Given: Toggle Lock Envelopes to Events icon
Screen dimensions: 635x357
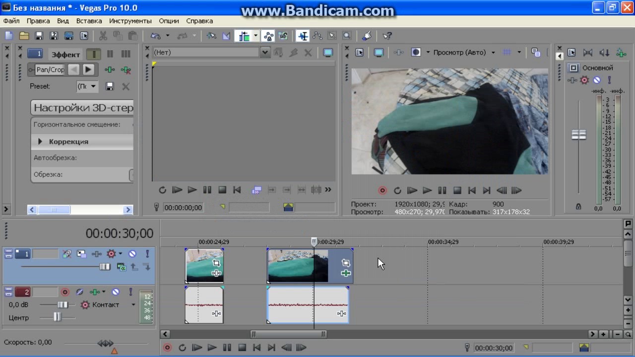Looking at the screenshot, I should pos(268,36).
